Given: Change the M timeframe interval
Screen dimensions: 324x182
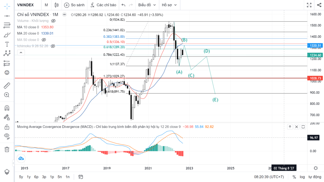Looking at the screenshot, I should coord(46,5).
